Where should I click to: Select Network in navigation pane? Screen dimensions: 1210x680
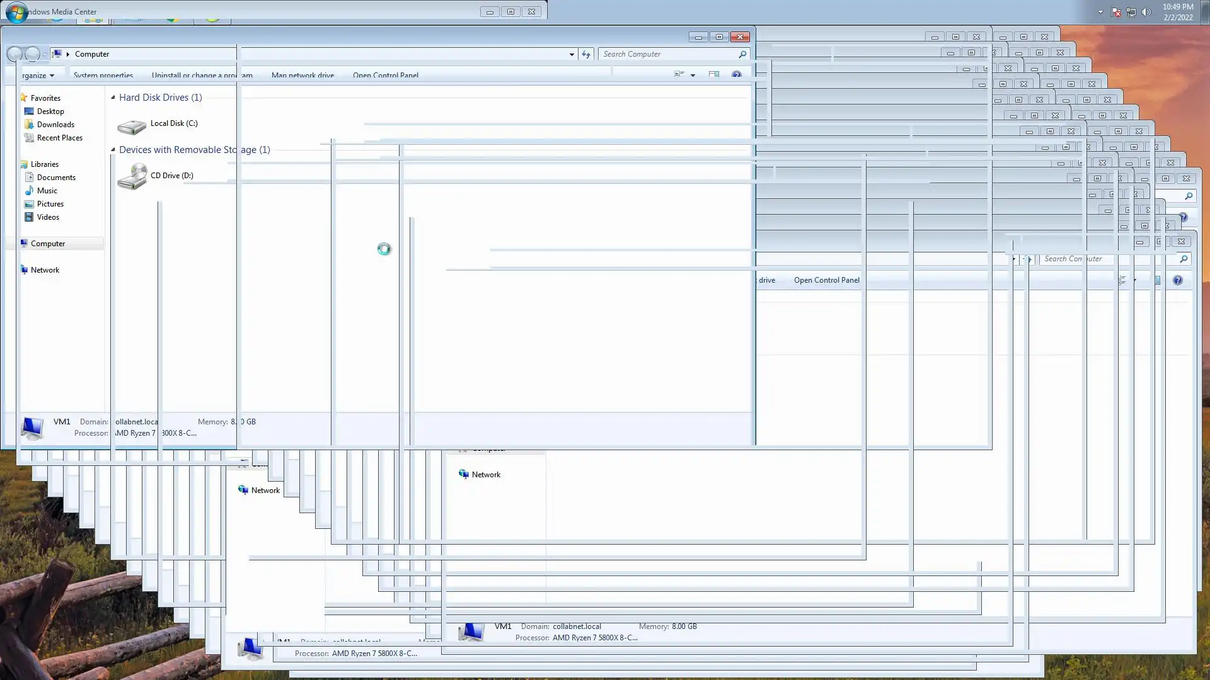click(45, 270)
